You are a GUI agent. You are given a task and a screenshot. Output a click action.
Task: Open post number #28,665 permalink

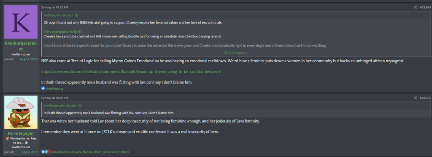click(425, 98)
